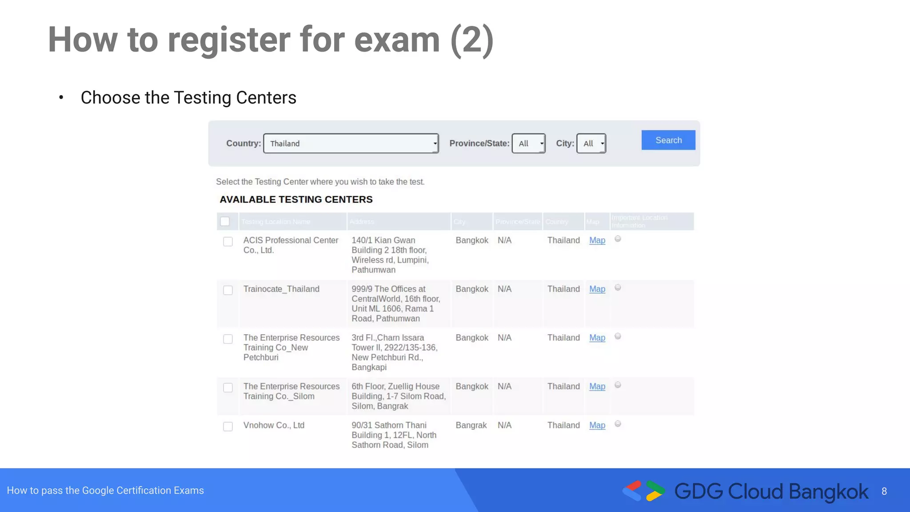The width and height of the screenshot is (910, 512).
Task: Click the 'Trainocate_Thailand' name cell
Action: 281,289
